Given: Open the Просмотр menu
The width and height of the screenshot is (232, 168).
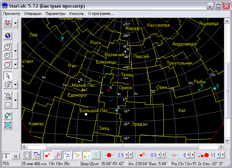Looking at the screenshot, I should point(11,14).
